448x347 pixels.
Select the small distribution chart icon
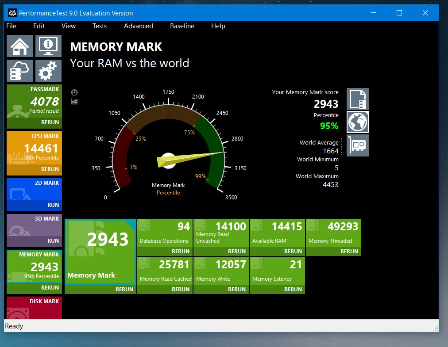coord(74,102)
